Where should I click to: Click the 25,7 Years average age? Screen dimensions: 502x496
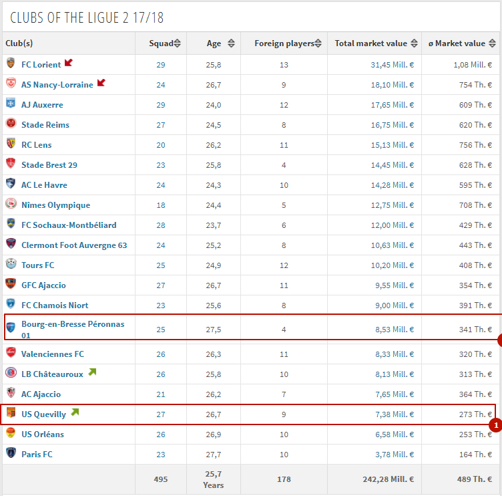[x=213, y=479]
